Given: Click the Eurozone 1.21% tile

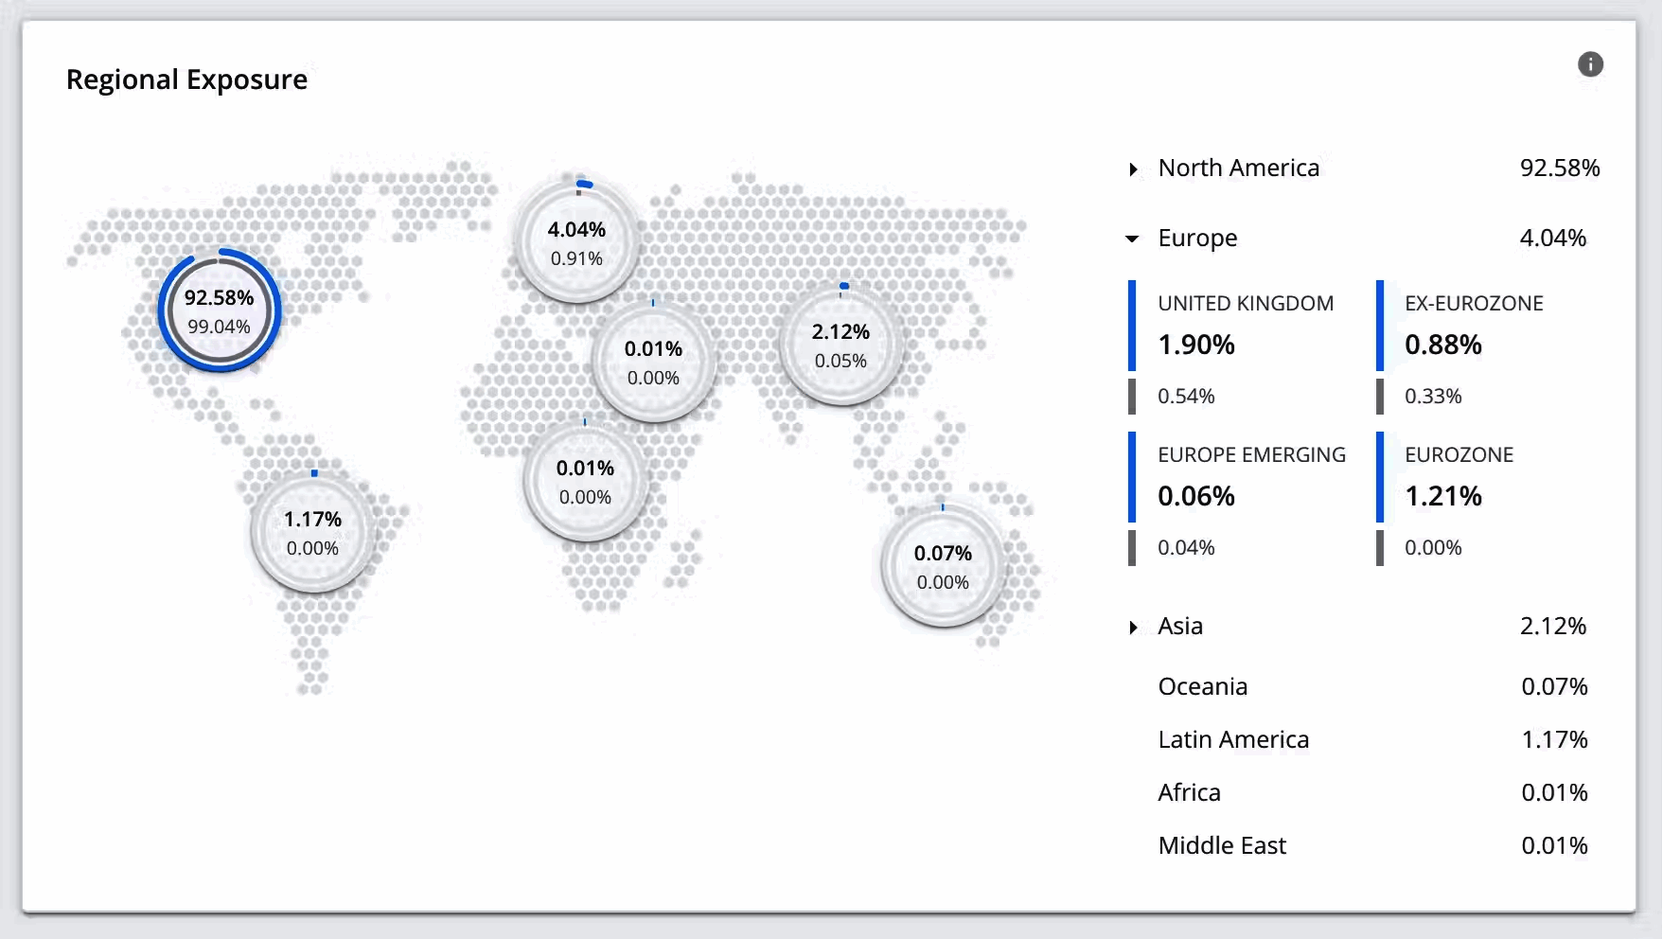Looking at the screenshot, I should pyautogui.click(x=1459, y=478).
